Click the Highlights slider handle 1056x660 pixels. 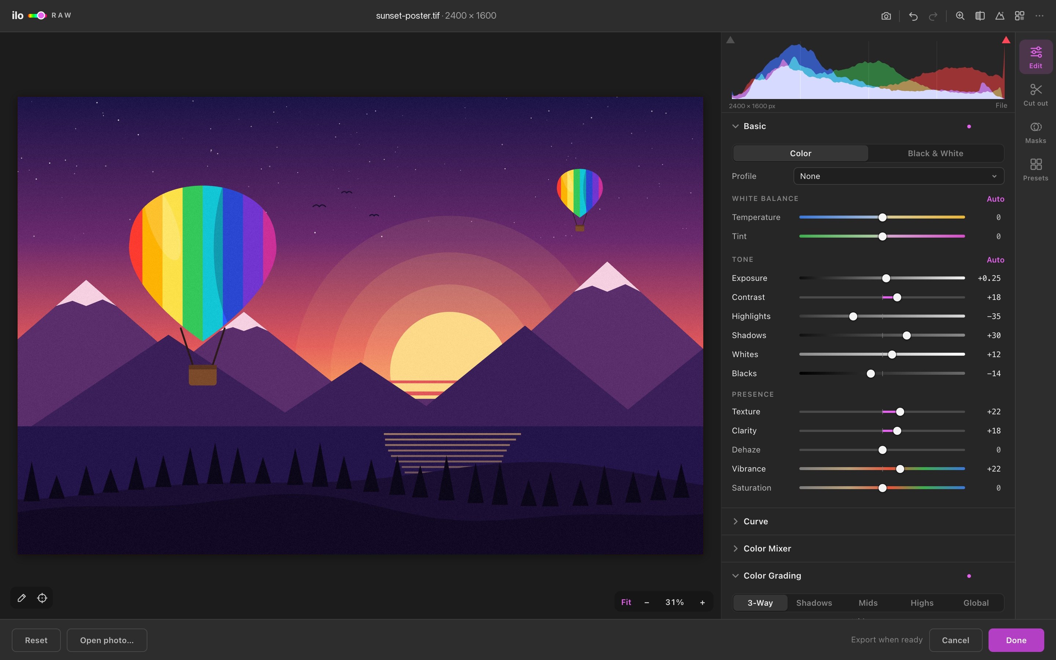tap(853, 316)
